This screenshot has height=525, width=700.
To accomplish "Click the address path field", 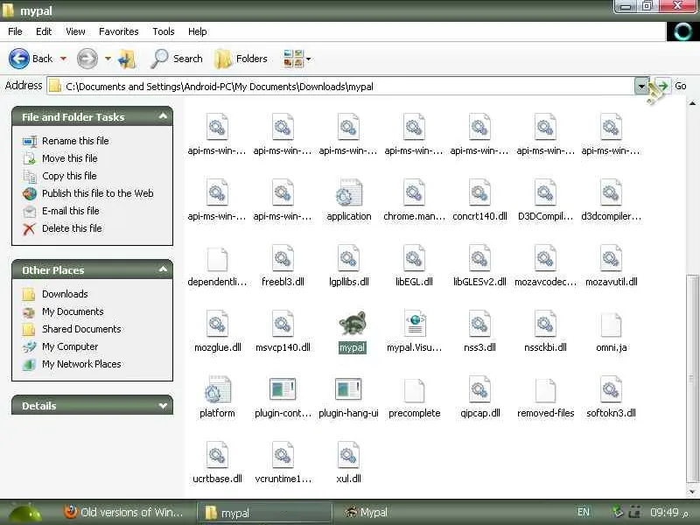I will click(340, 86).
